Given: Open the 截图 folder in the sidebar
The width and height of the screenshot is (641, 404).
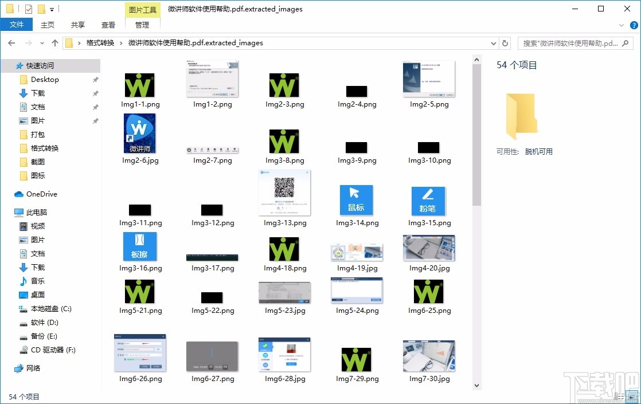Looking at the screenshot, I should (38, 162).
